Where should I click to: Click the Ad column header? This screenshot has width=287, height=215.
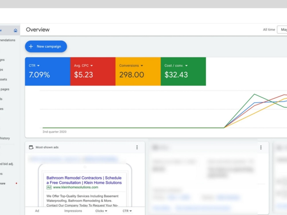click(x=37, y=211)
